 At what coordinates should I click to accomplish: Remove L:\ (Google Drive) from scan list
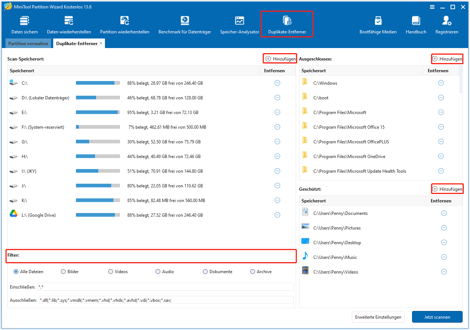coord(277,215)
